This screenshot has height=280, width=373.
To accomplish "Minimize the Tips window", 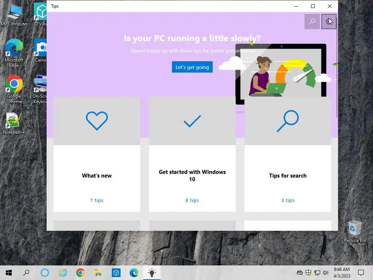I will tap(296, 6).
